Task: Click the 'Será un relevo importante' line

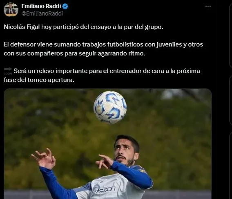Action: (x=107, y=71)
